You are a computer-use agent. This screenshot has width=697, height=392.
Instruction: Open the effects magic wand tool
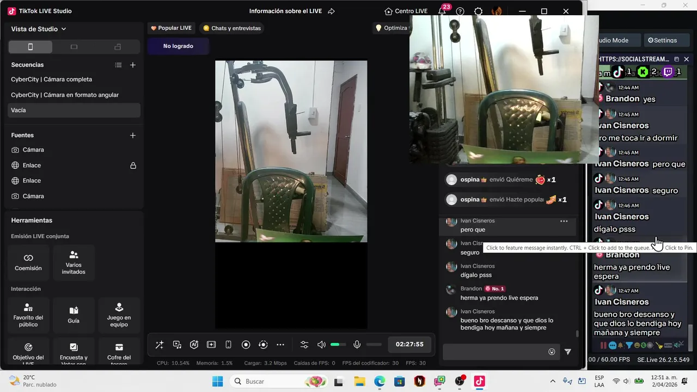click(x=160, y=345)
